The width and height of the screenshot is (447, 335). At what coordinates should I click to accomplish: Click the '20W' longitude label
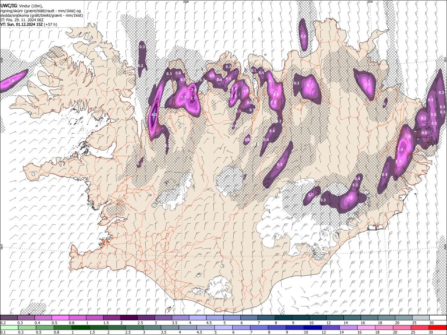pyautogui.click(x=186, y=2)
